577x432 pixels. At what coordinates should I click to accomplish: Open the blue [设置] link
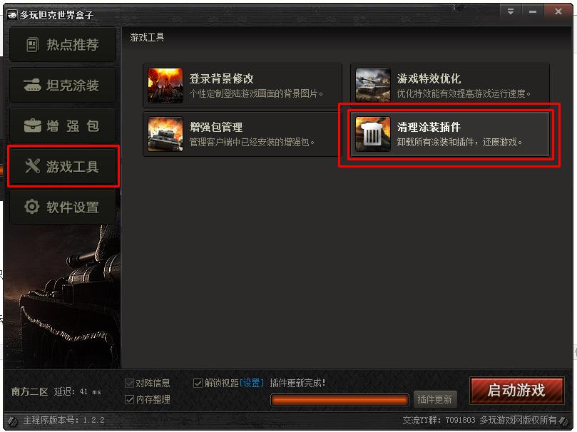[x=252, y=383]
